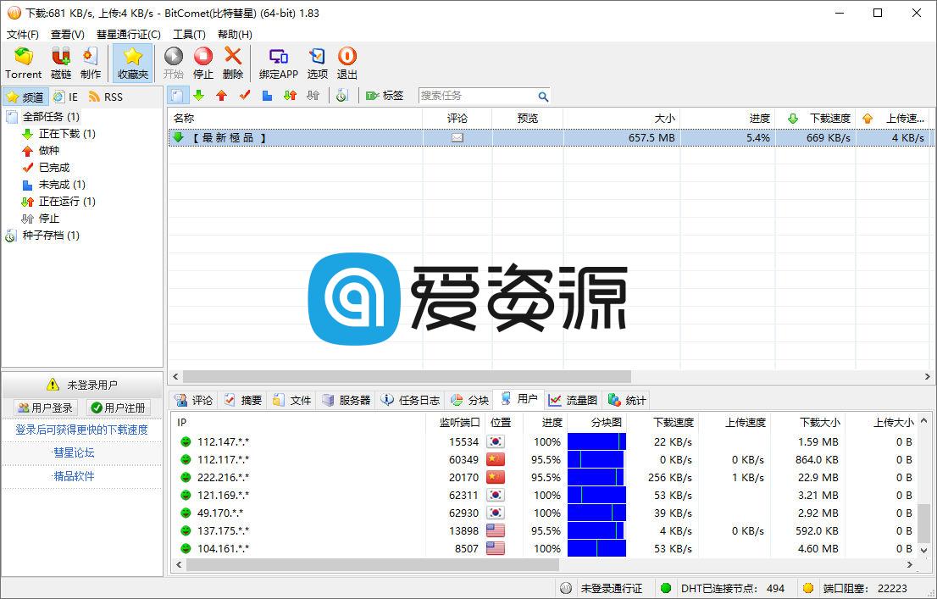937x599 pixels.
Task: Open the 收藏夹 favorites panel
Action: pos(132,62)
